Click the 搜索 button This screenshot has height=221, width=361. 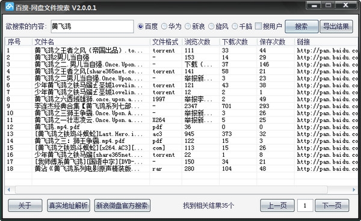(301, 26)
